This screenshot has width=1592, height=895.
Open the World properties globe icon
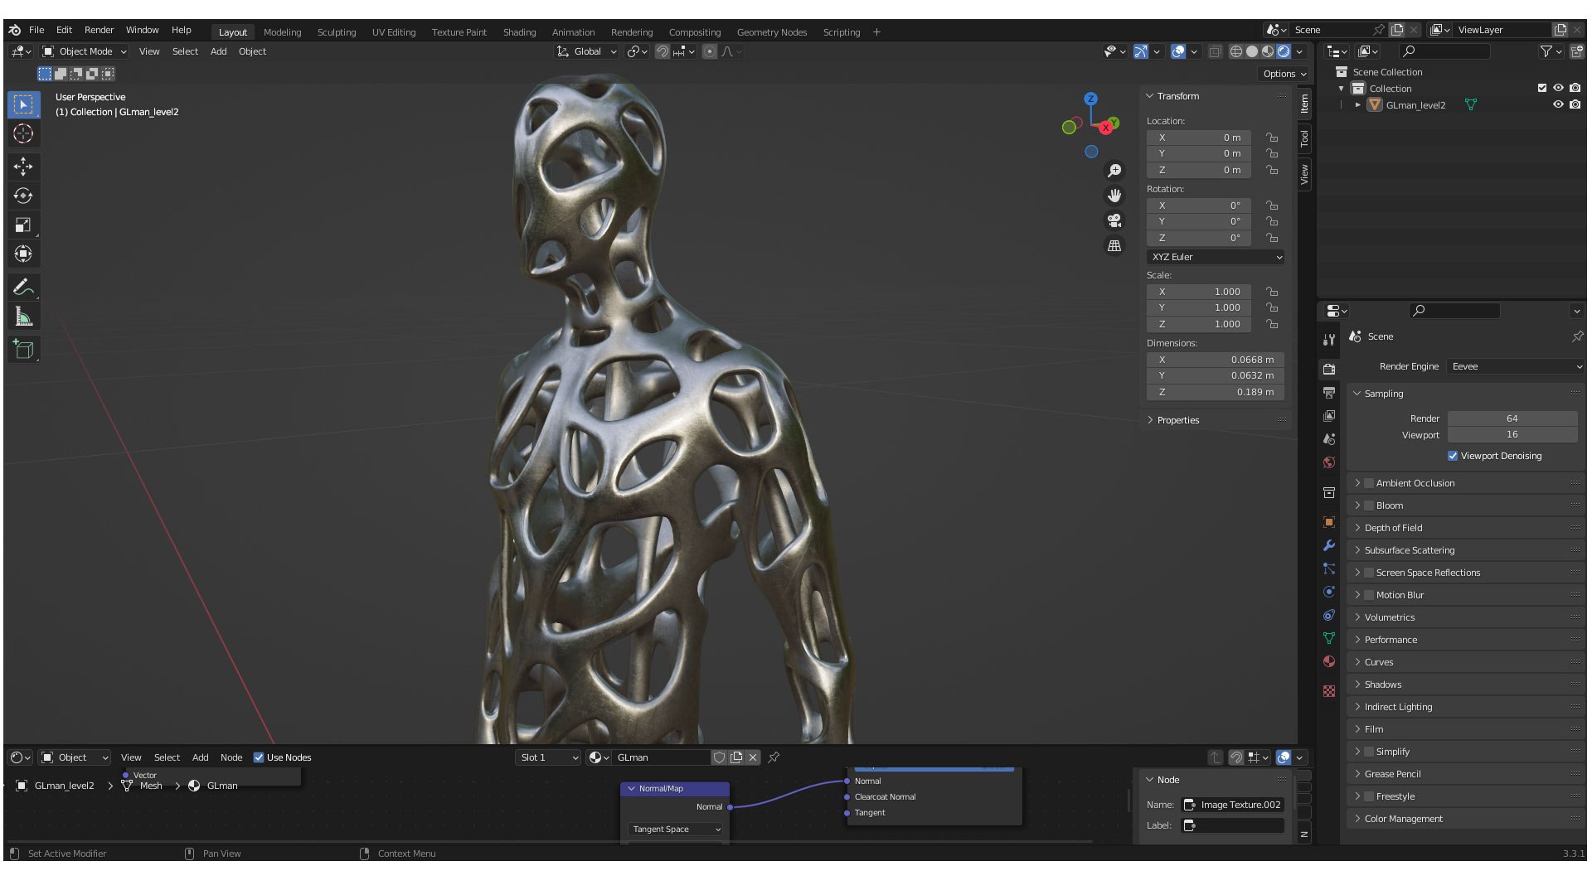(x=1329, y=462)
